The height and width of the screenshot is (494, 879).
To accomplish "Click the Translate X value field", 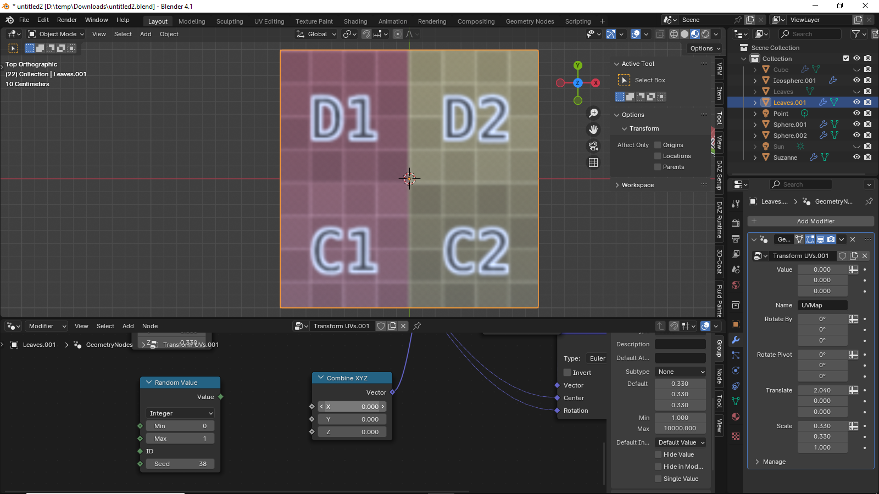I will [822, 390].
